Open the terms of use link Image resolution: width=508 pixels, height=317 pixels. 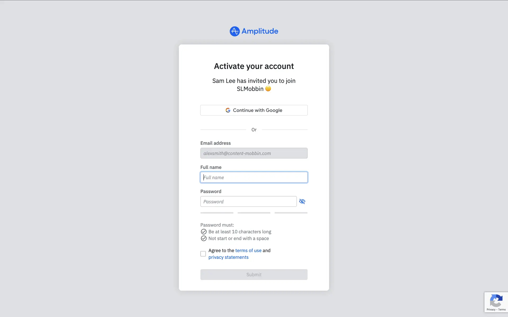click(248, 250)
